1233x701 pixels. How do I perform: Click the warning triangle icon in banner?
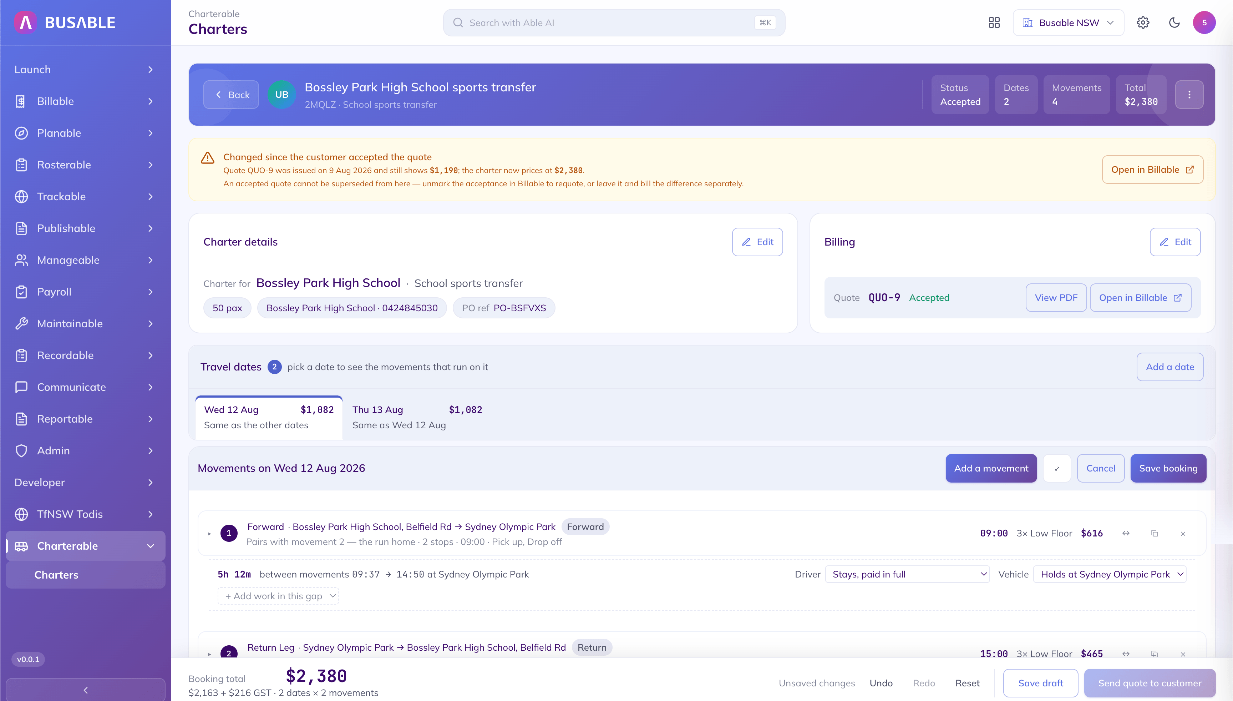pyautogui.click(x=207, y=158)
